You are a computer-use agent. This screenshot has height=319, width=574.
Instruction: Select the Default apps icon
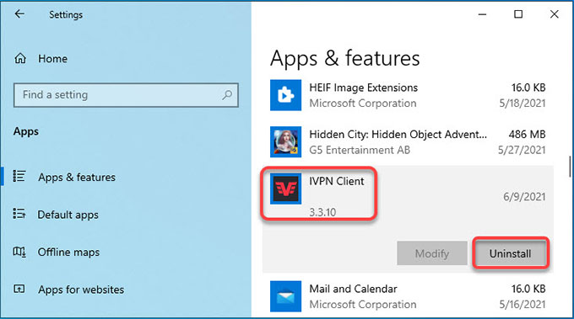pyautogui.click(x=19, y=214)
